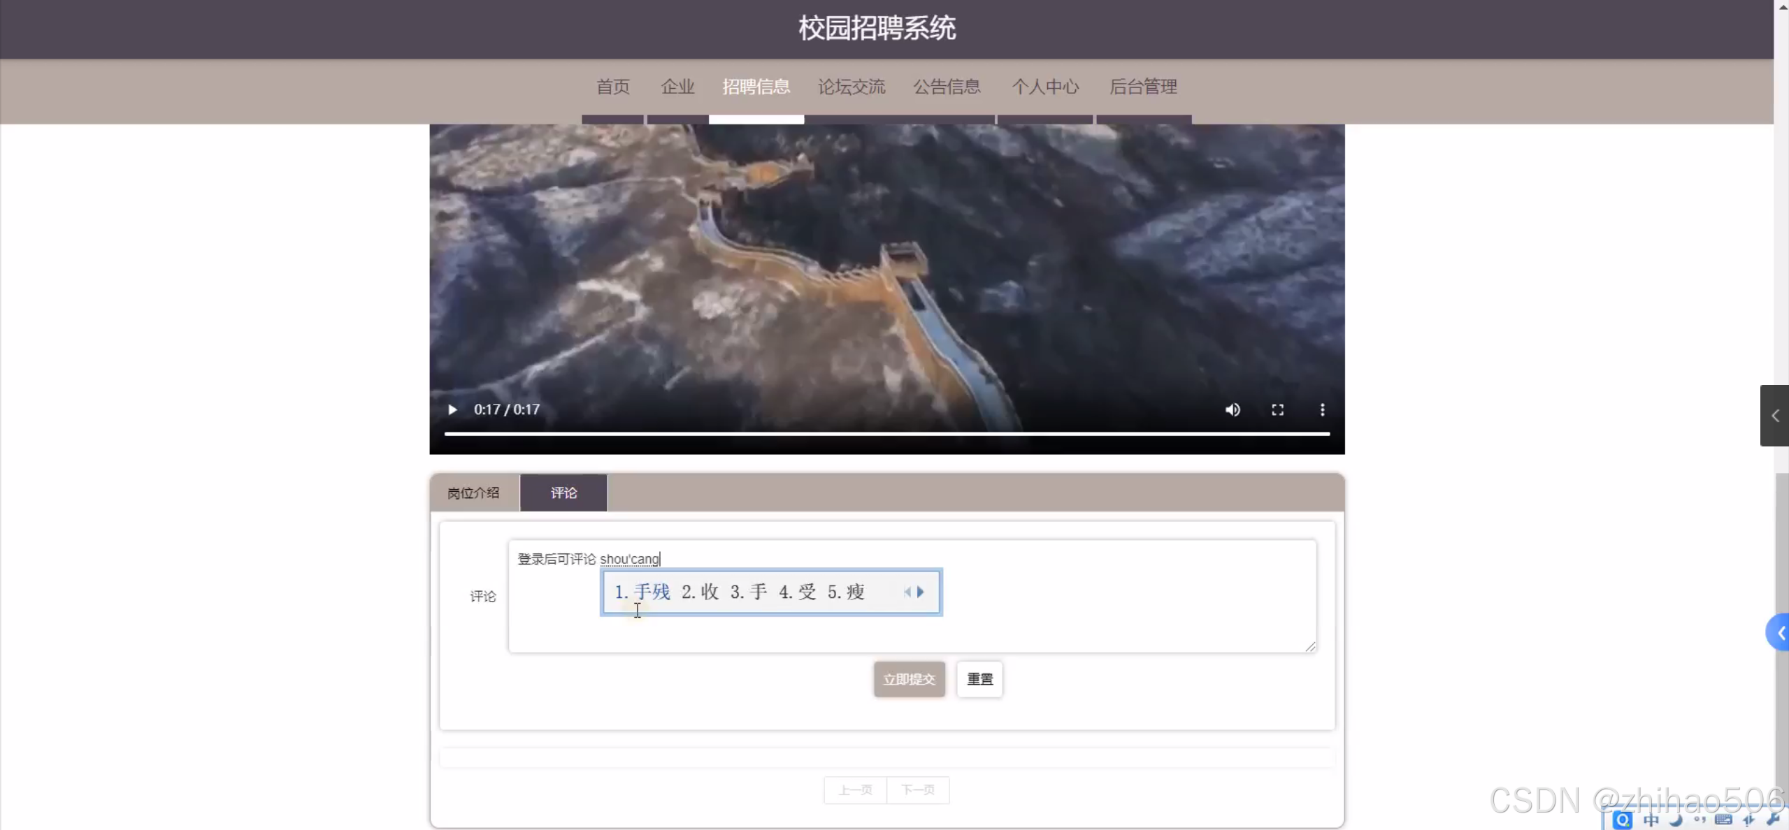This screenshot has height=830, width=1789.
Task: Expand the dark side panel chevron
Action: tap(1775, 416)
